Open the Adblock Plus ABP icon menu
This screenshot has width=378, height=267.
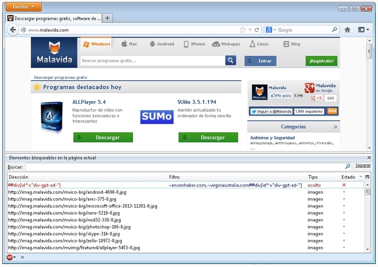click(11, 257)
